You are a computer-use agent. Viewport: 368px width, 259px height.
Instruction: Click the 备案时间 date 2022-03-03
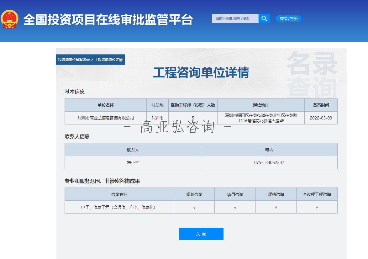coord(321,118)
